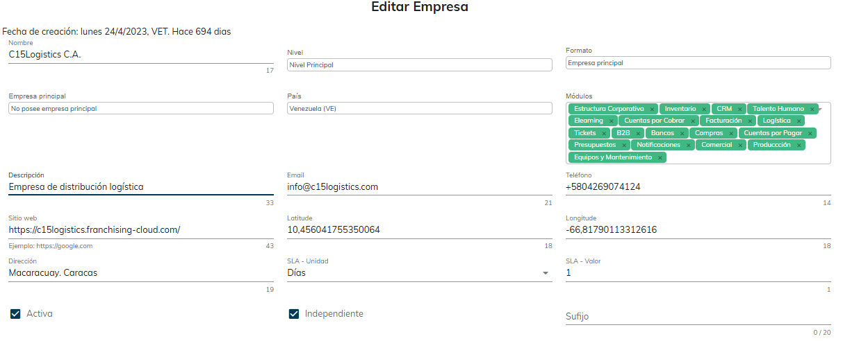This screenshot has width=843, height=341.
Task: Open the Empresa principal selector
Action: point(141,109)
